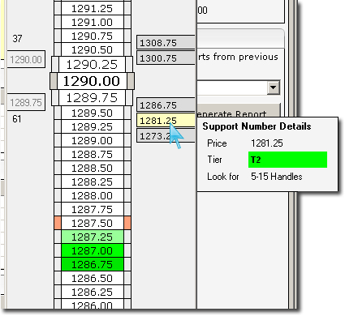Click the green T2 tier swatch
The height and width of the screenshot is (316, 345).
coord(287,160)
